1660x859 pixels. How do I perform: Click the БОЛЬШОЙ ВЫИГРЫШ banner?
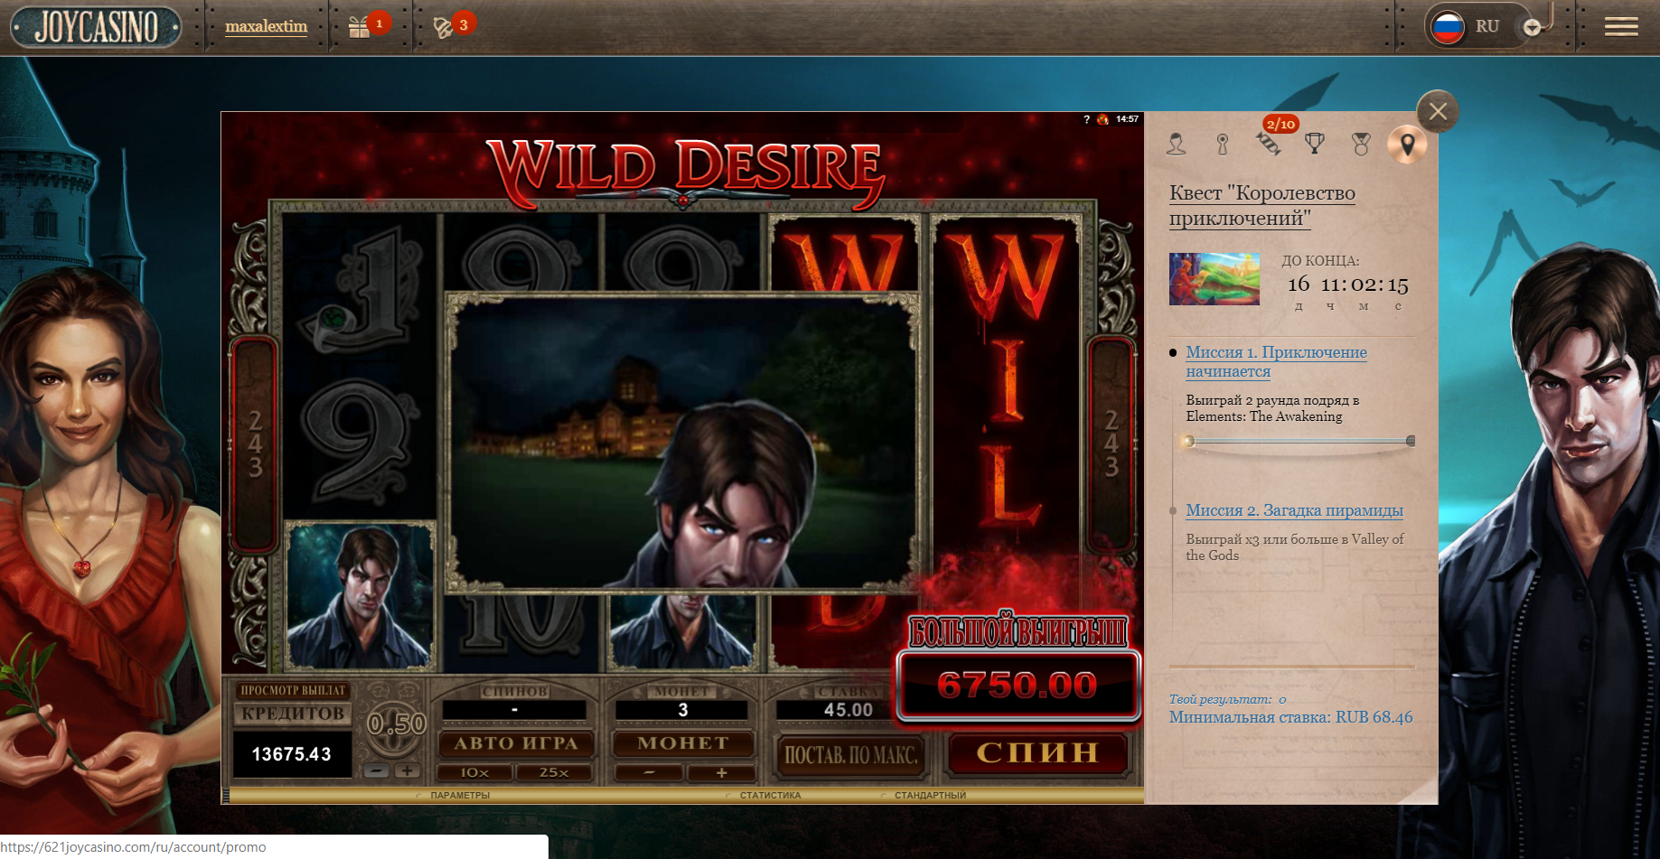click(1018, 632)
